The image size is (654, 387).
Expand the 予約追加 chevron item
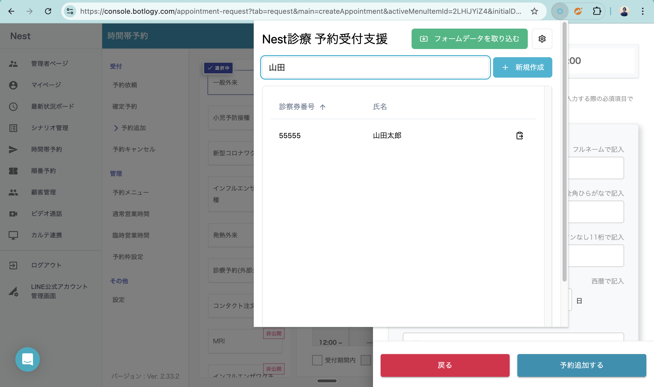[x=116, y=128]
